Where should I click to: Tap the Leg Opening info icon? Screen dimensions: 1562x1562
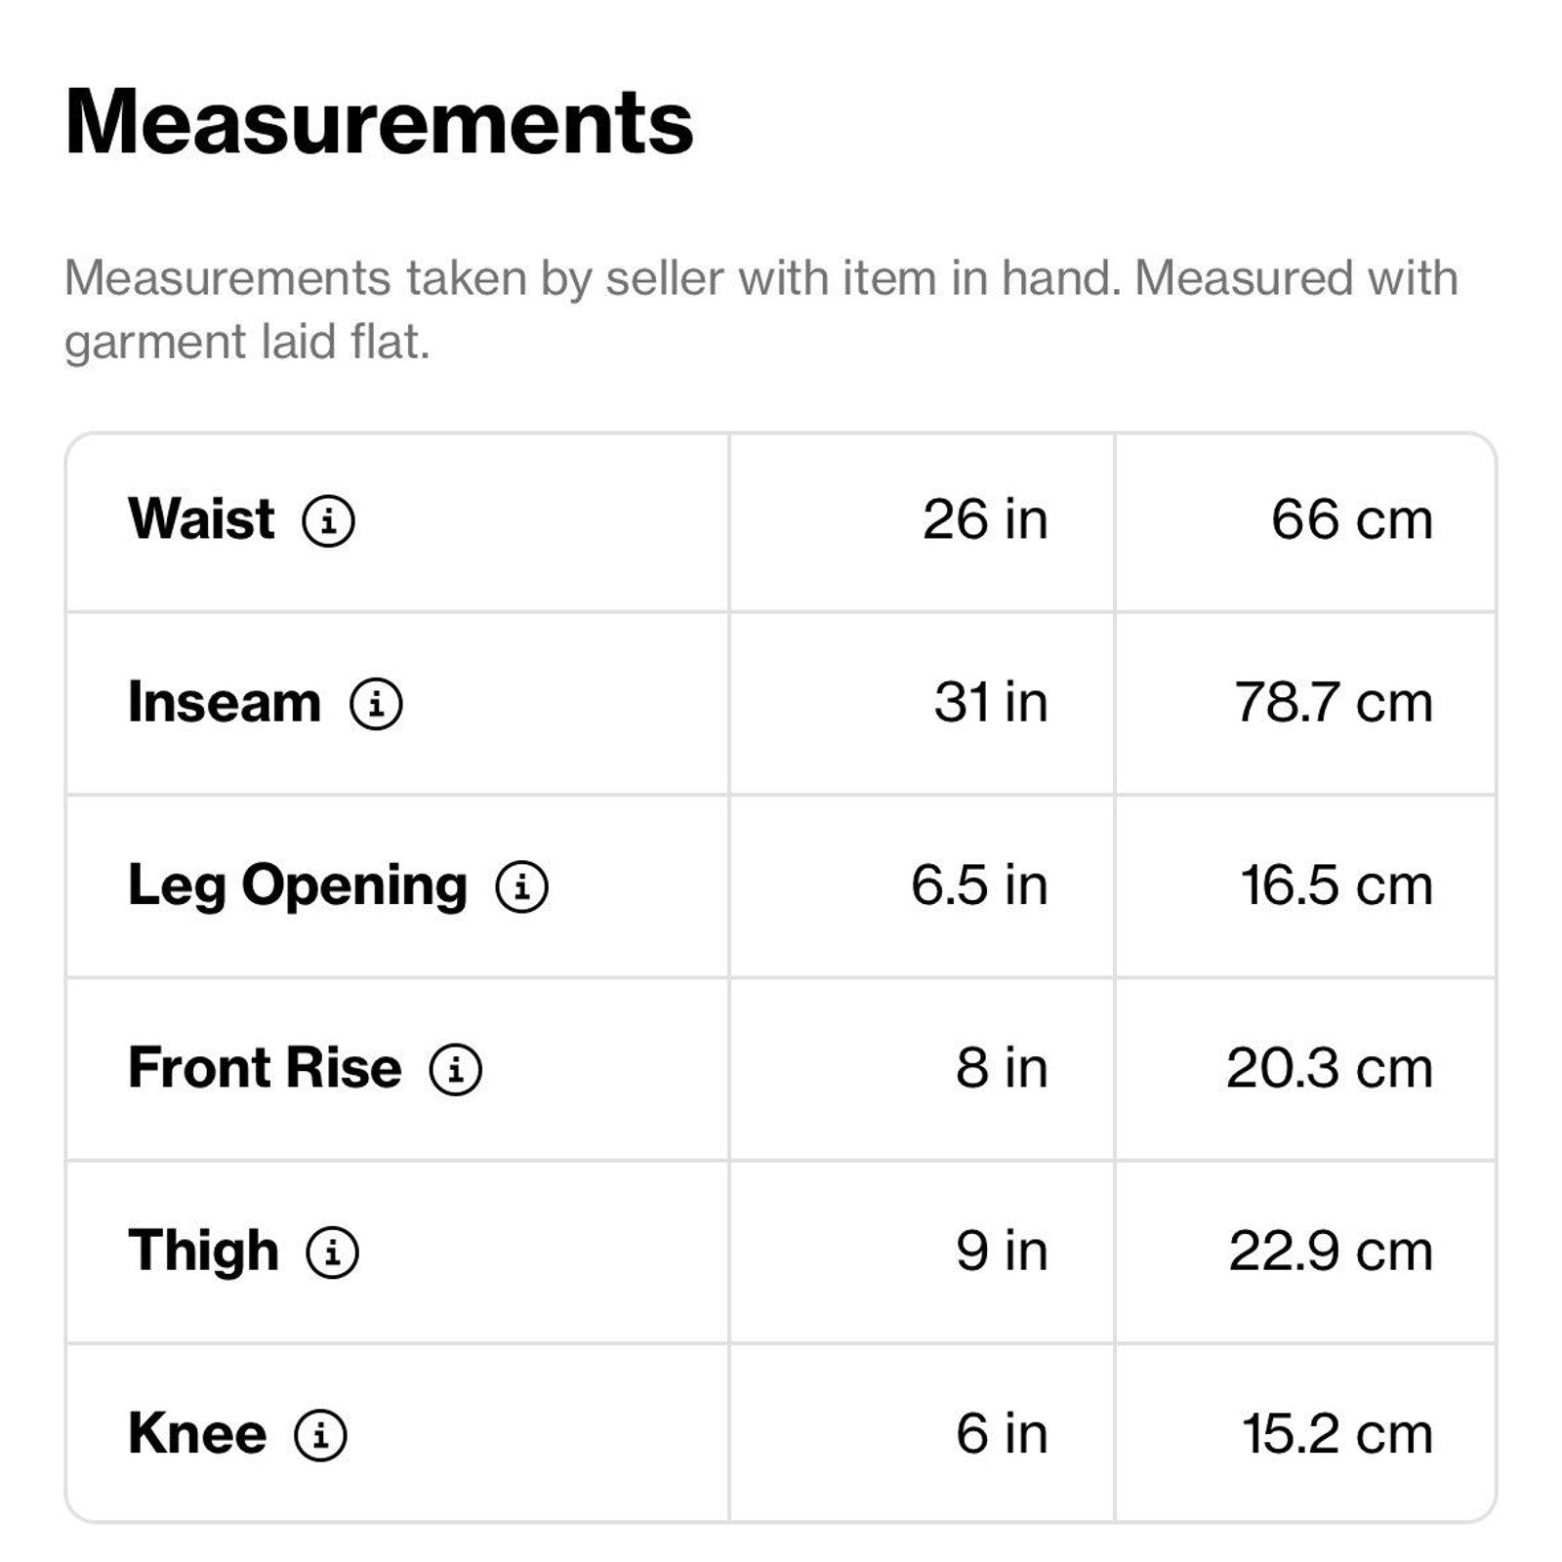point(522,886)
